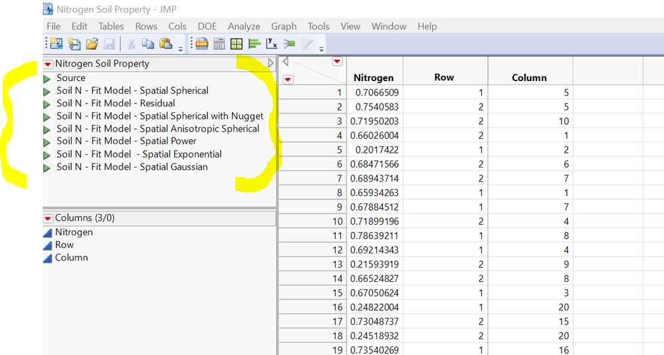Open the Nitrogen Soil Property red triangle menu
This screenshot has width=664, height=355.
[48, 64]
